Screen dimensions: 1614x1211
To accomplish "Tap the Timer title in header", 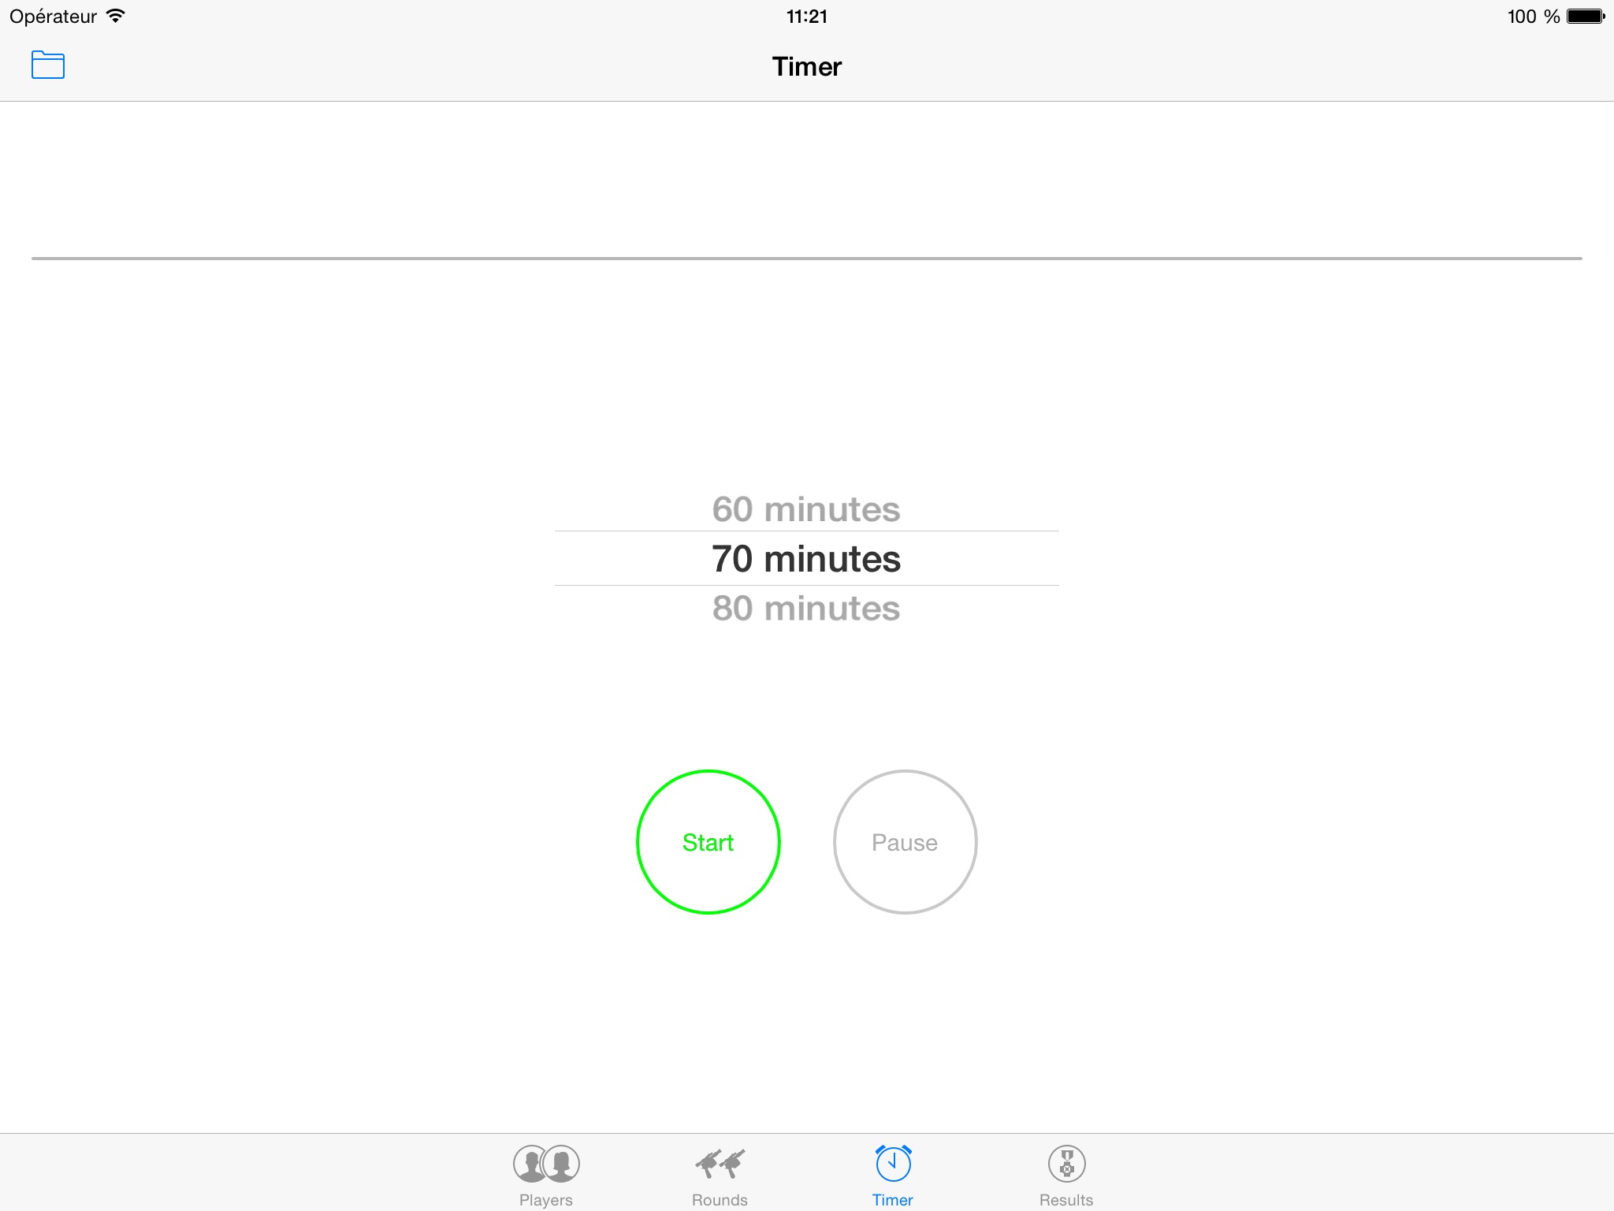I will pos(807,66).
